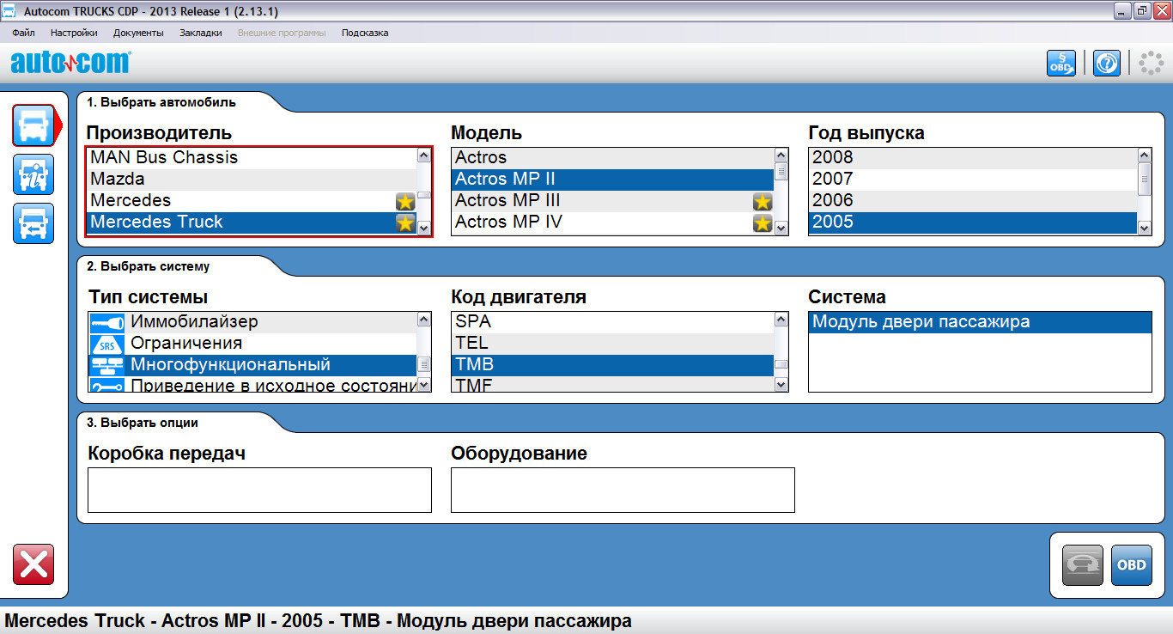This screenshot has height=634, width=1173.
Task: Open the Документы menu
Action: 138,33
